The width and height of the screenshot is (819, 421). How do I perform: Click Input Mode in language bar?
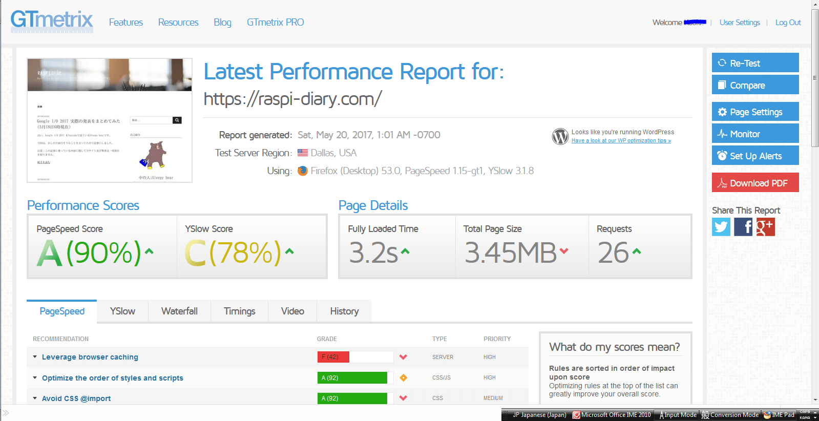point(678,415)
